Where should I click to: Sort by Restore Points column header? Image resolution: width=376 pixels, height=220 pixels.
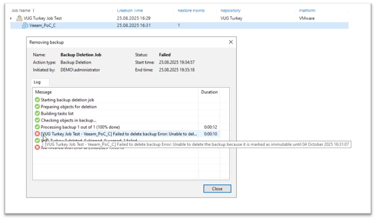coord(191,10)
